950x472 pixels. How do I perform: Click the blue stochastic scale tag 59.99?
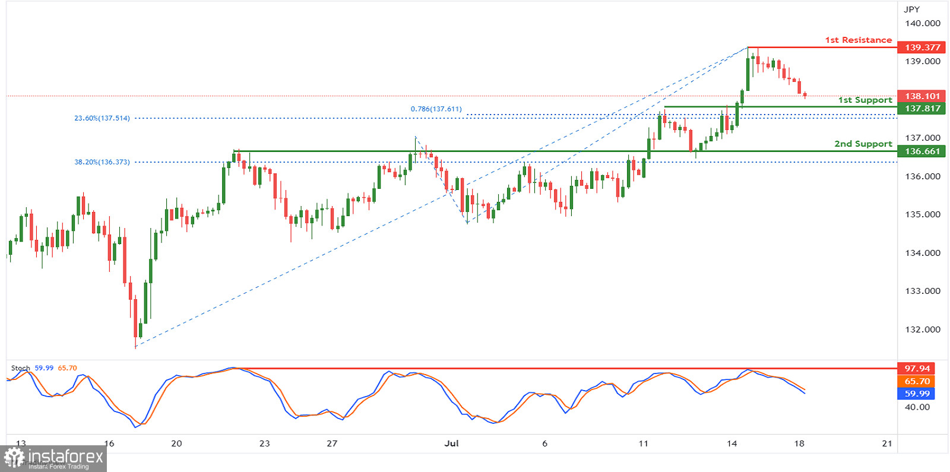(917, 394)
